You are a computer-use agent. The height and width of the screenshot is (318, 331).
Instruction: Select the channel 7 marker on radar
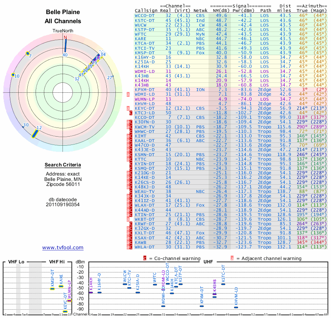click(x=27, y=53)
